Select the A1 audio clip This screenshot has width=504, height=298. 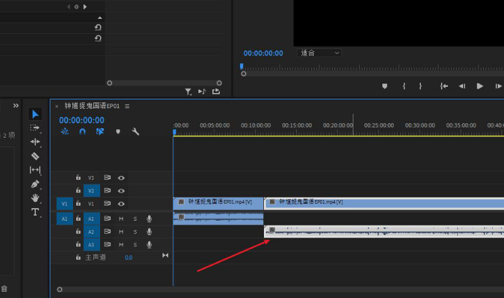tap(218, 219)
